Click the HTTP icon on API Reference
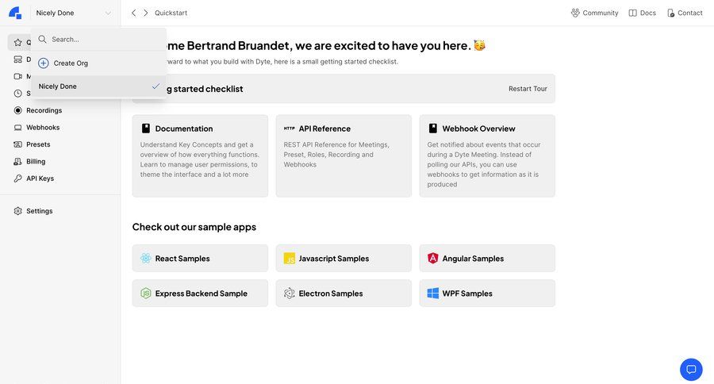 click(x=289, y=129)
